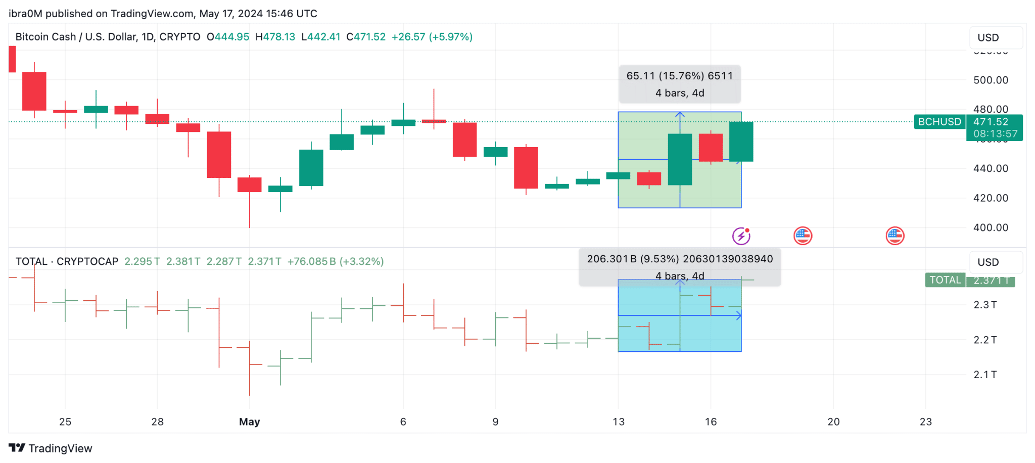The image size is (1035, 463).
Task: Click the 206.301 B (9.53%) measurement label
Action: [x=680, y=267]
